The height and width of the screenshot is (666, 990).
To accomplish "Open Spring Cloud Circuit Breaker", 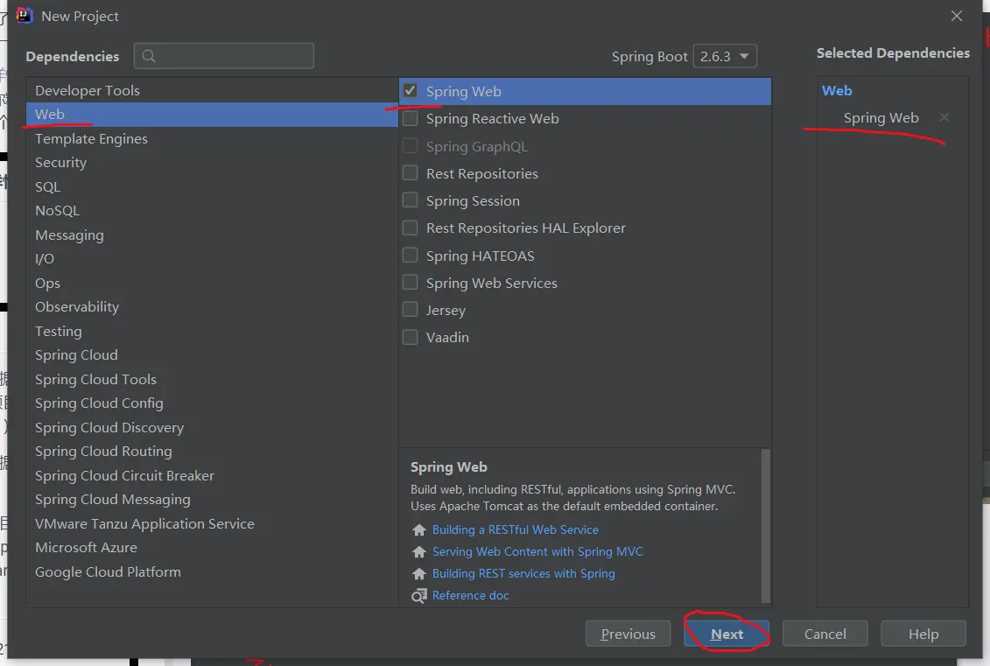I will click(212, 475).
